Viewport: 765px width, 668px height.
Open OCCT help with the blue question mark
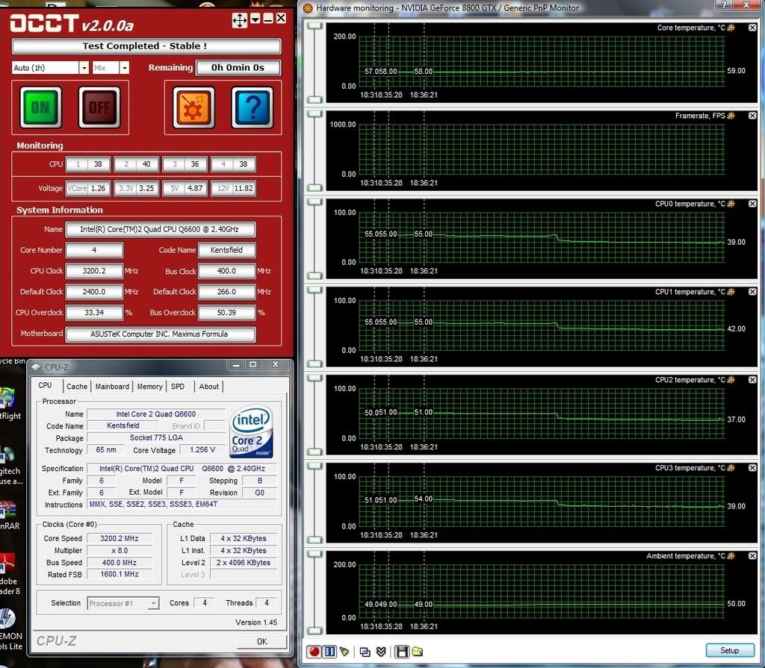[253, 107]
